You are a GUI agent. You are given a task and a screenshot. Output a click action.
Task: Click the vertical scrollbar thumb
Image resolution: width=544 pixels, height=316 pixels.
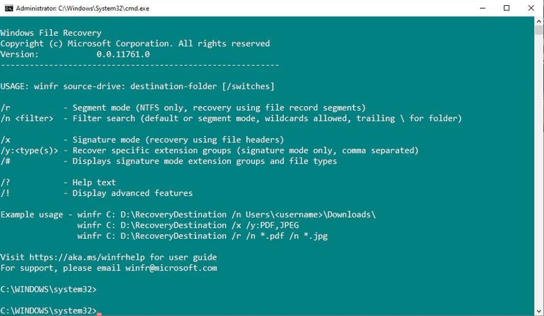point(539,31)
